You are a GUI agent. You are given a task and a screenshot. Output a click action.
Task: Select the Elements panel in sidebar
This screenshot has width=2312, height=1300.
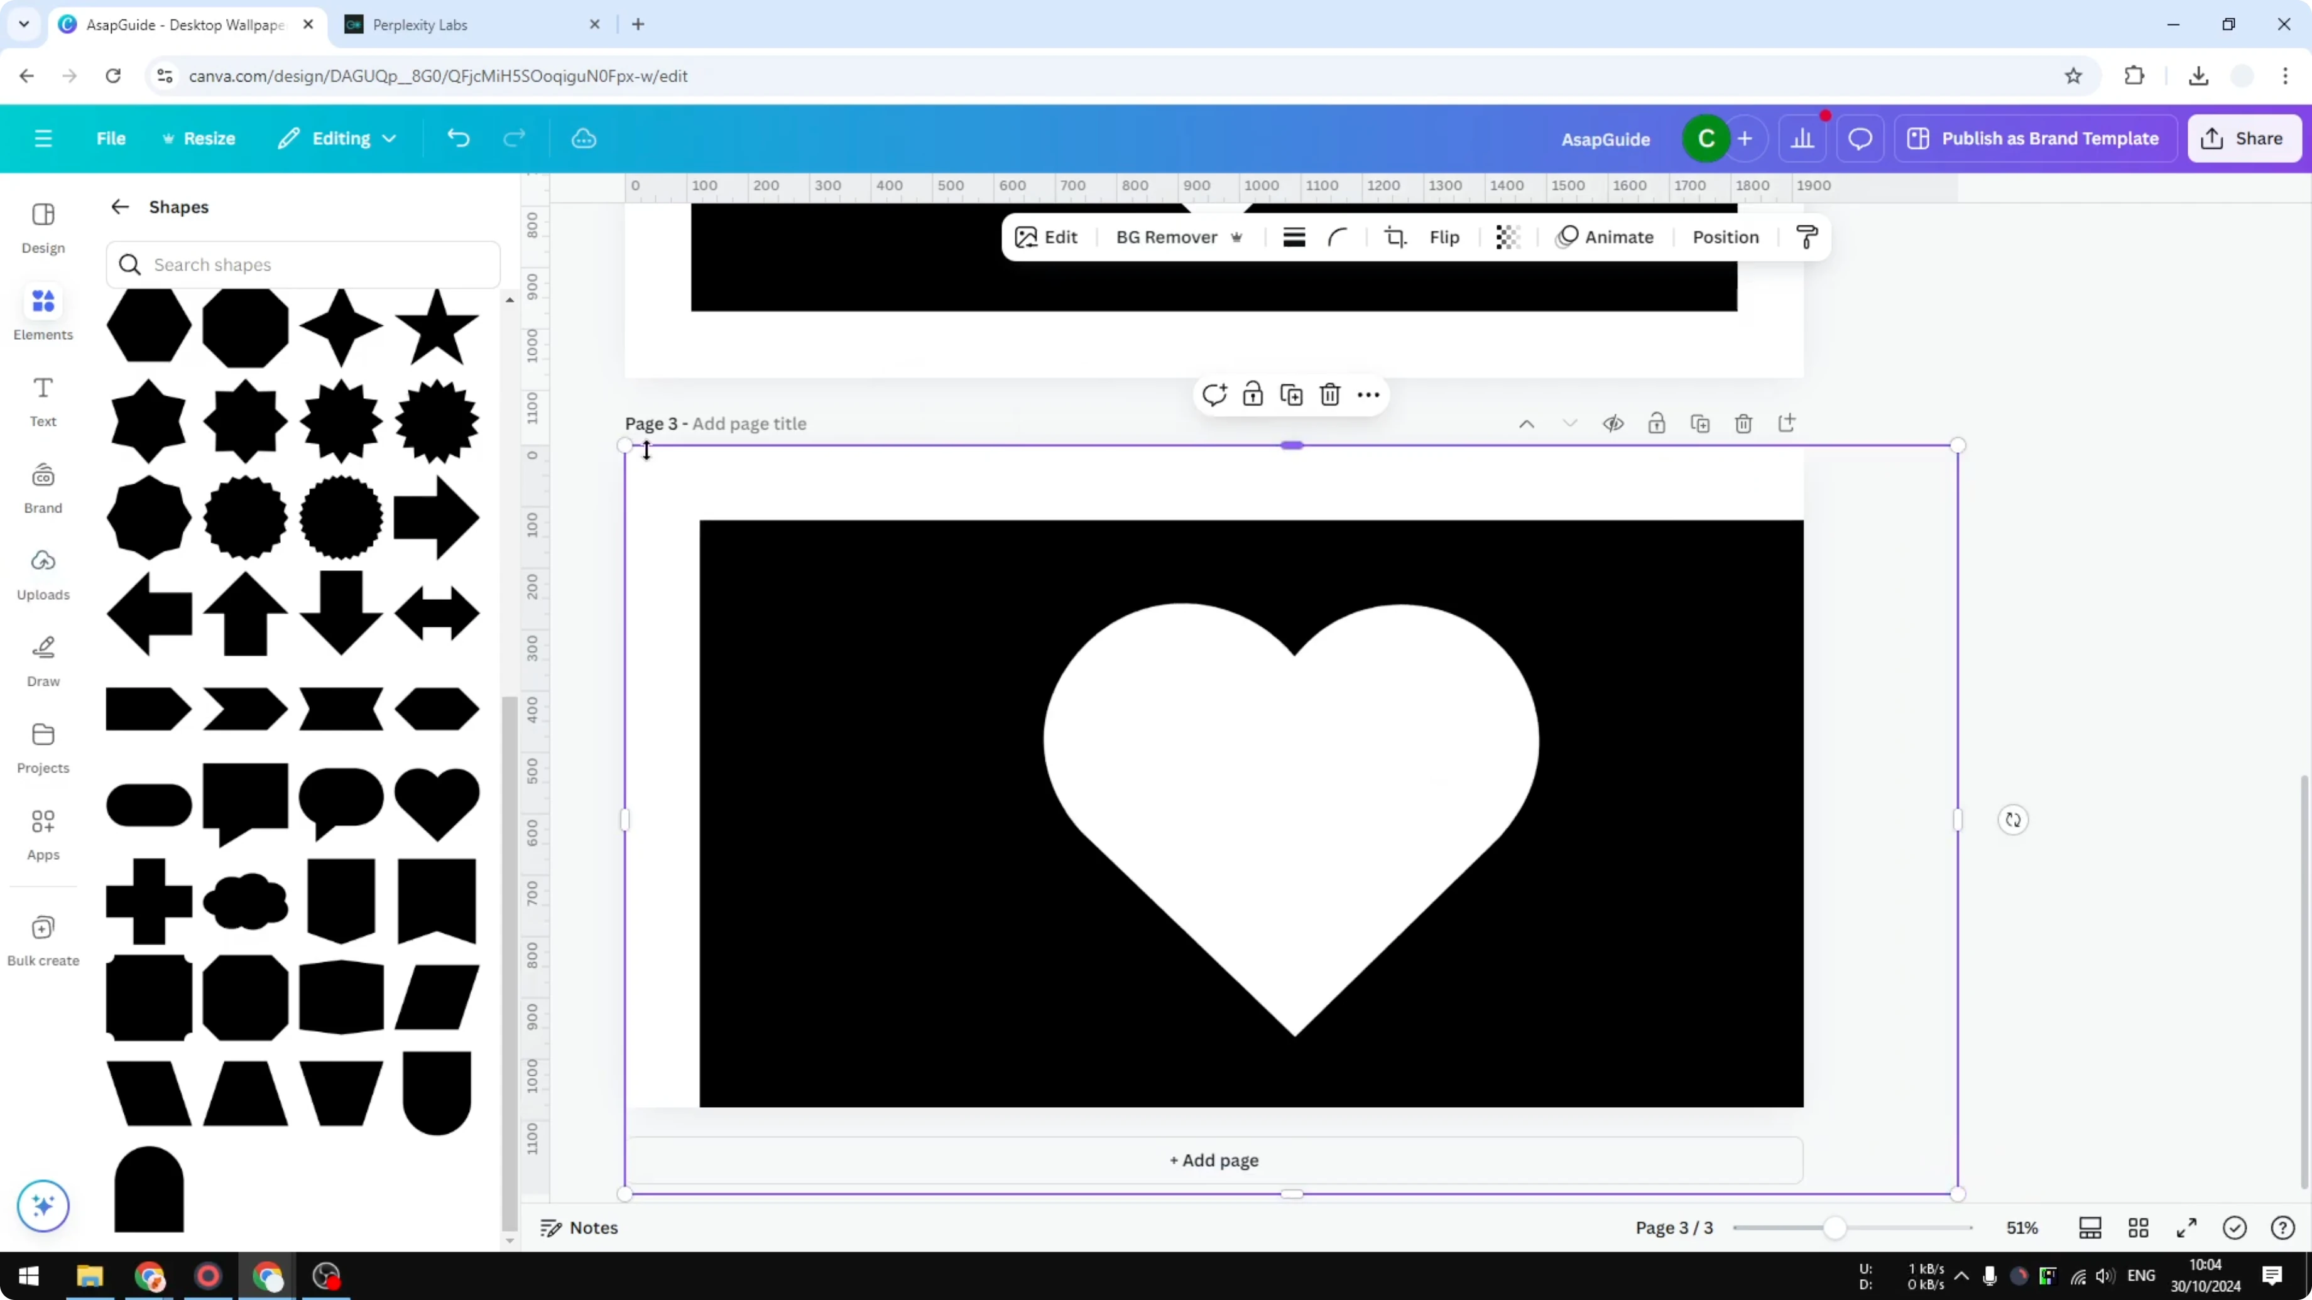pyautogui.click(x=42, y=312)
